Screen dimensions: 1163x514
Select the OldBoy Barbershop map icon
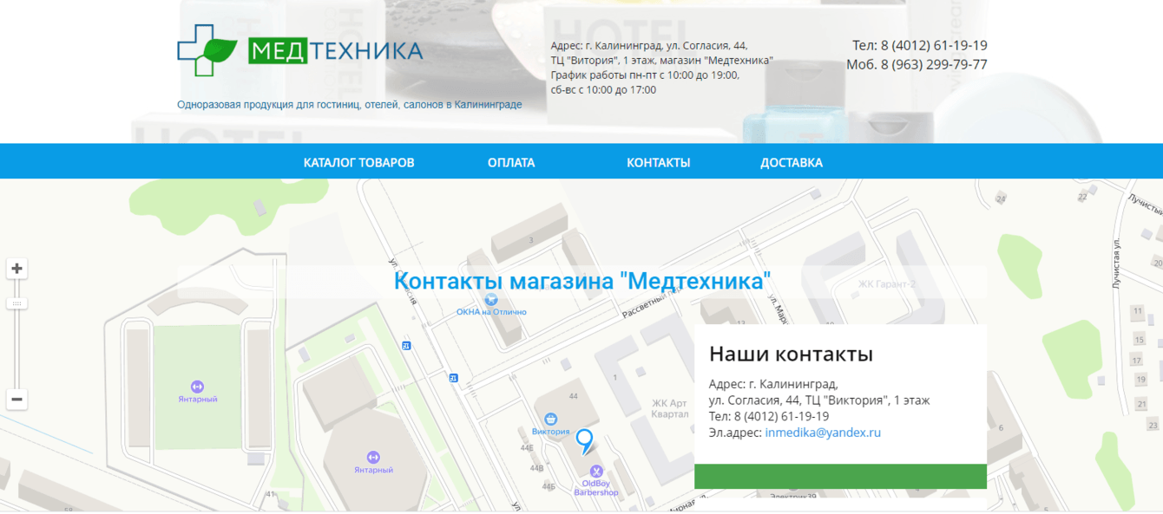point(596,472)
